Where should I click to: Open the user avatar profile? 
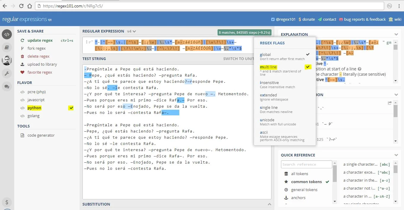click(7, 60)
